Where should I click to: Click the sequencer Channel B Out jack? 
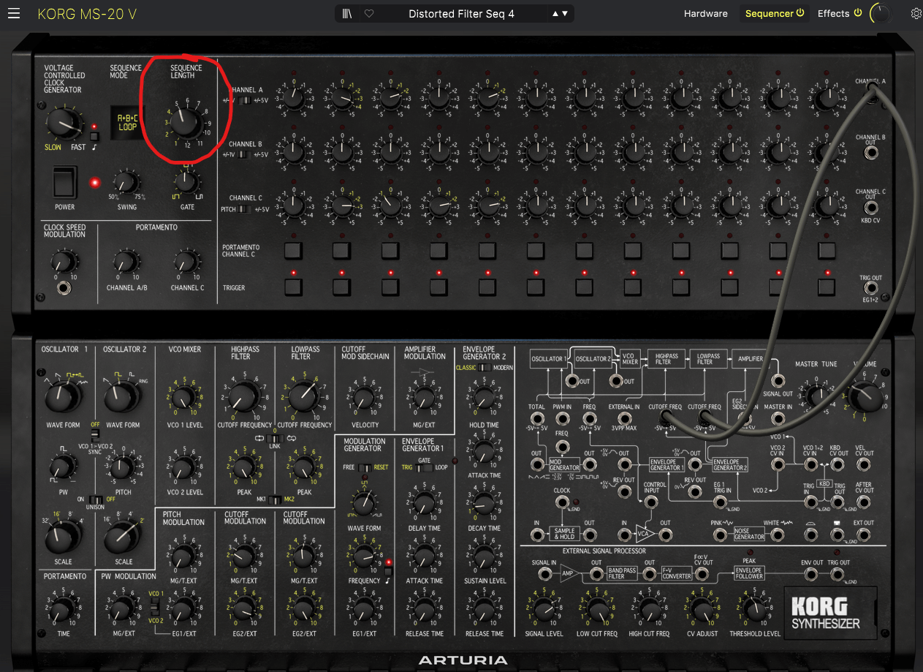[x=871, y=153]
